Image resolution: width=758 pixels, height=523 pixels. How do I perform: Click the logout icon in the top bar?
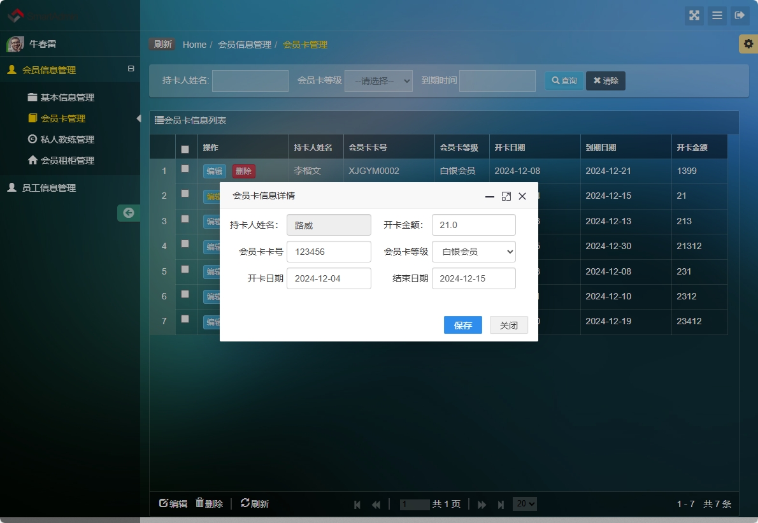coord(740,16)
